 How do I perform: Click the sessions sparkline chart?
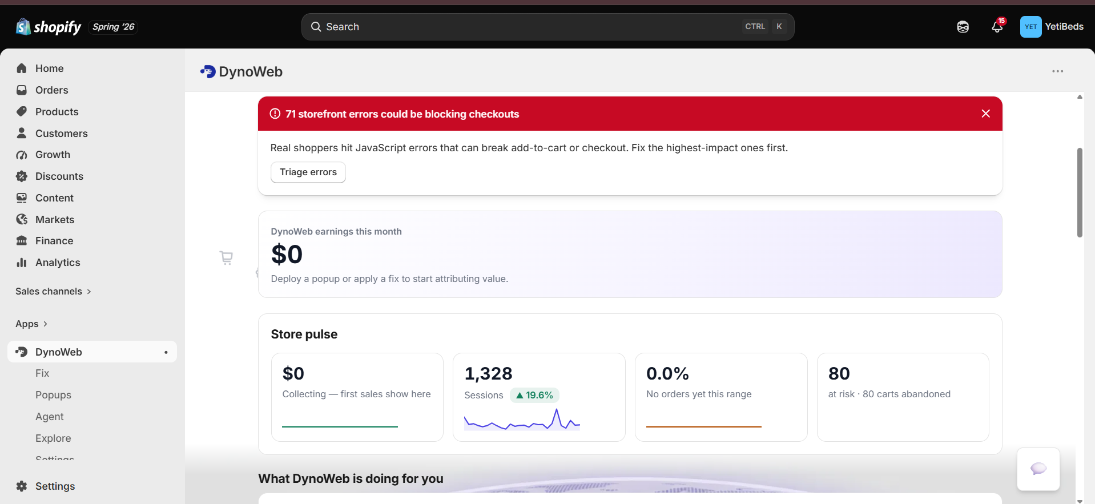click(x=522, y=420)
